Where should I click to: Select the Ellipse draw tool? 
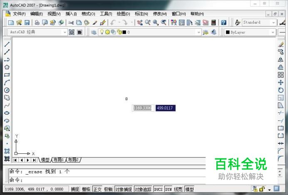[x=7, y=113]
